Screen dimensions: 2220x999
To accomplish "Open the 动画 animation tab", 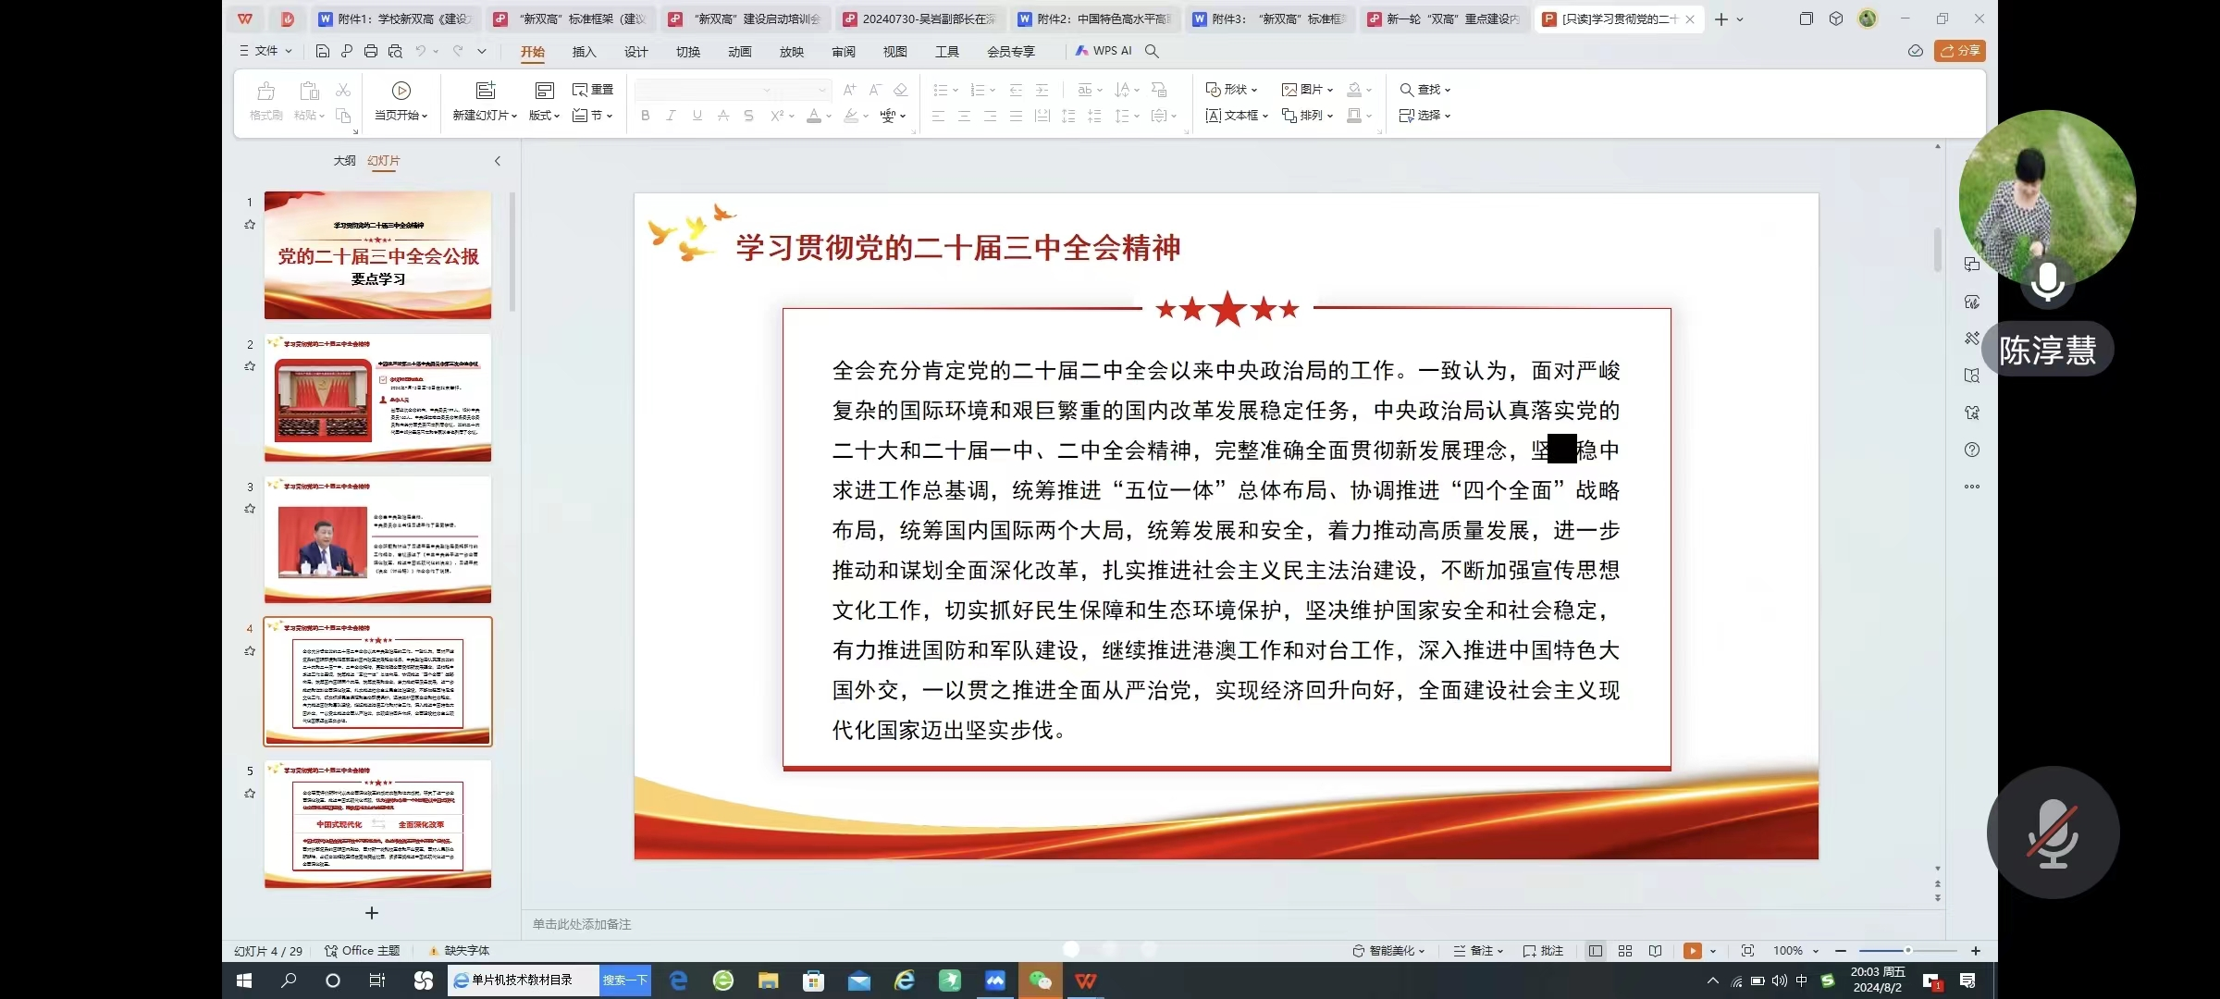I will tap(739, 52).
